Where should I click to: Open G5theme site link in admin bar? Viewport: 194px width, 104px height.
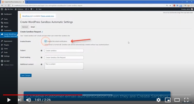click(x=19, y=9)
